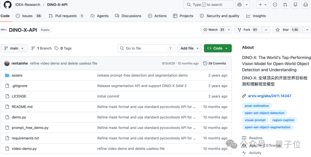Expand the Star lists dropdown arrow
311x157 pixels.
pos(307,30)
